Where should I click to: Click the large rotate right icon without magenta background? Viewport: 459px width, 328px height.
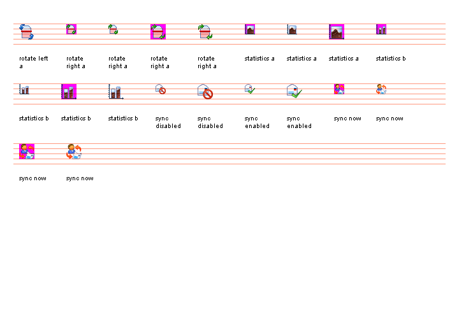205,32
